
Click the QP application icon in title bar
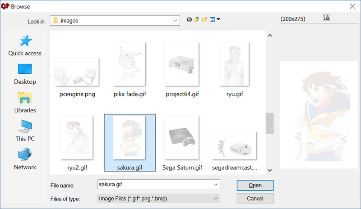[x=5, y=6]
